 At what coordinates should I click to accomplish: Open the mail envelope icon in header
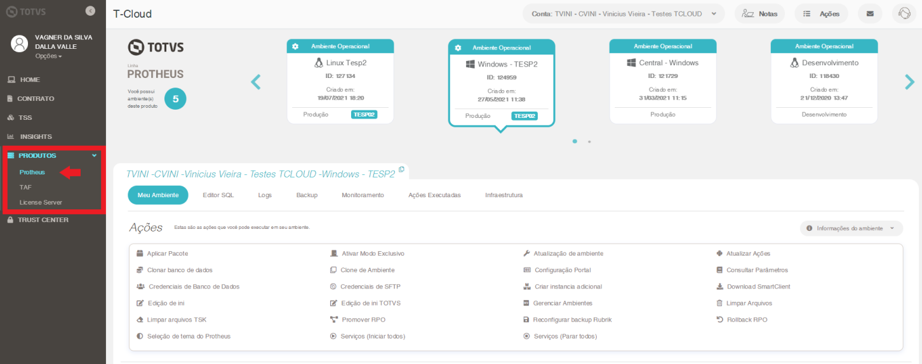click(x=870, y=13)
